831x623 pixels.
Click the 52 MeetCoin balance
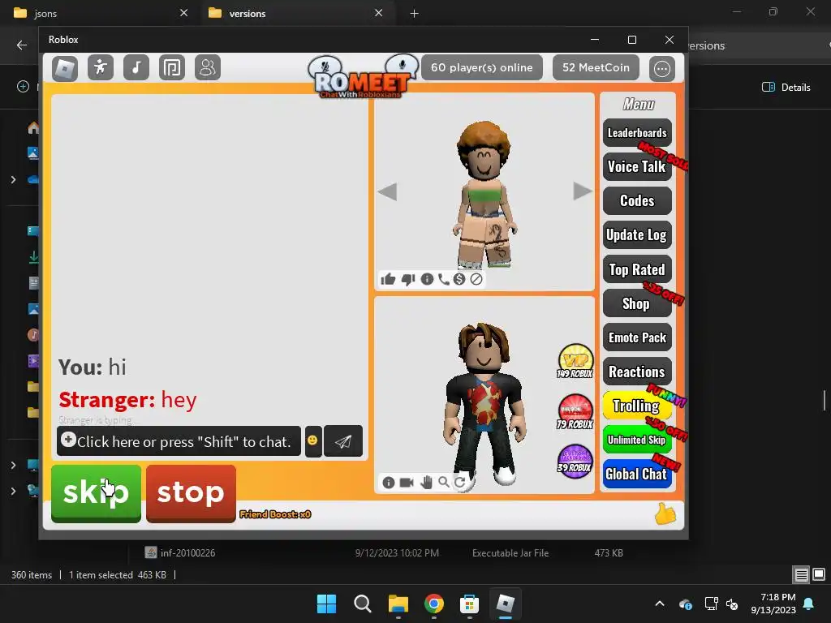click(x=596, y=68)
